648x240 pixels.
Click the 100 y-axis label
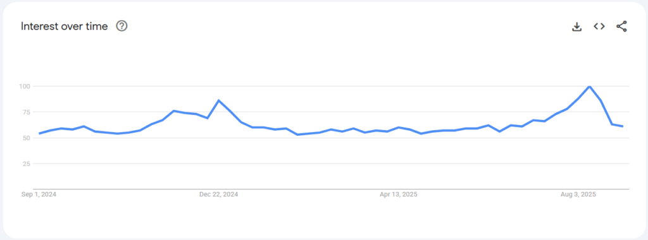(x=27, y=86)
